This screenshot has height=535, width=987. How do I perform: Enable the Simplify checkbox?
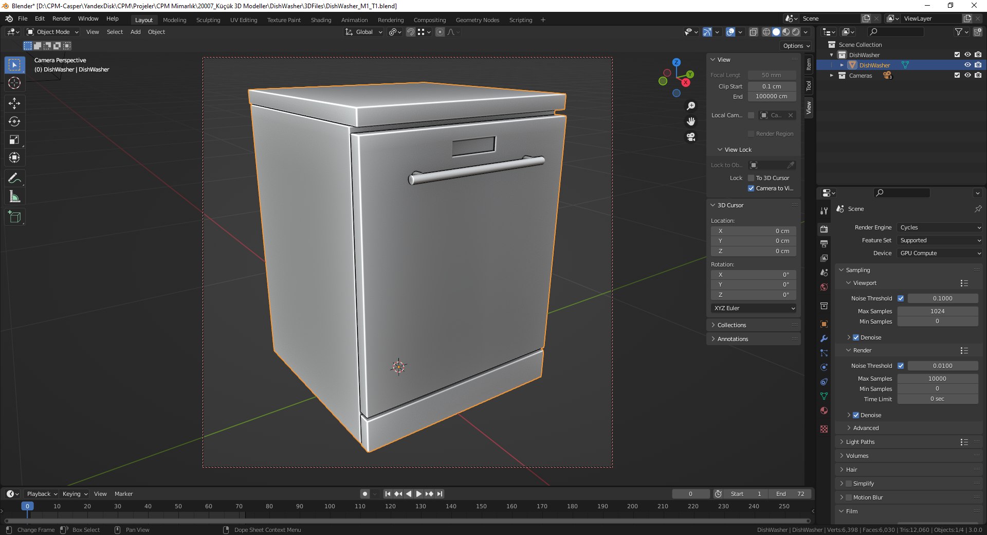click(849, 484)
